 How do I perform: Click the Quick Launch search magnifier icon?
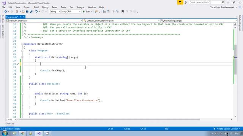click(x=222, y=2)
